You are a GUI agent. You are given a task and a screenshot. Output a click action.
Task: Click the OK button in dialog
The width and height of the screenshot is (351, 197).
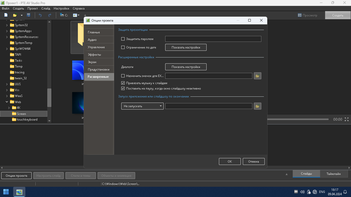[x=230, y=161]
